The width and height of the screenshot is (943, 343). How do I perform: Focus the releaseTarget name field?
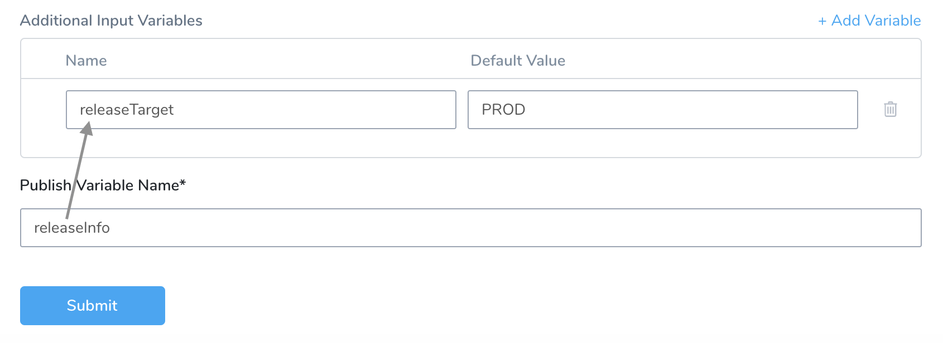click(261, 110)
